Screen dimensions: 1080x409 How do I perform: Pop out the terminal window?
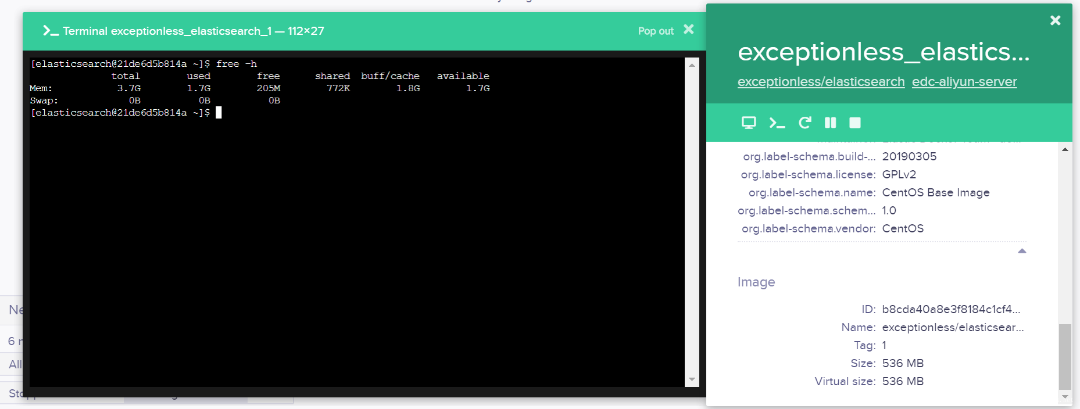point(656,31)
